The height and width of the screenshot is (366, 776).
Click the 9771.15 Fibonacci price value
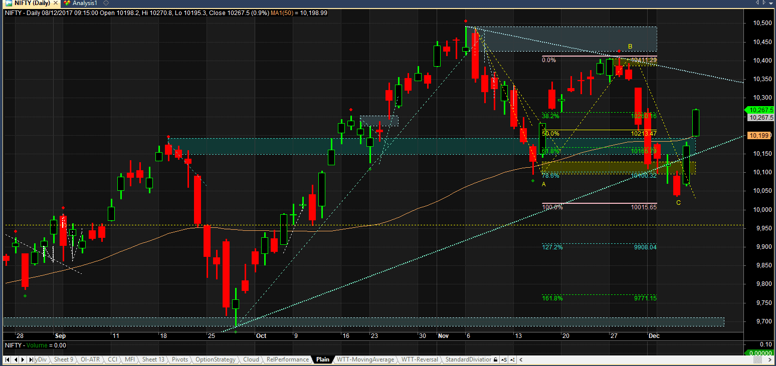645,298
